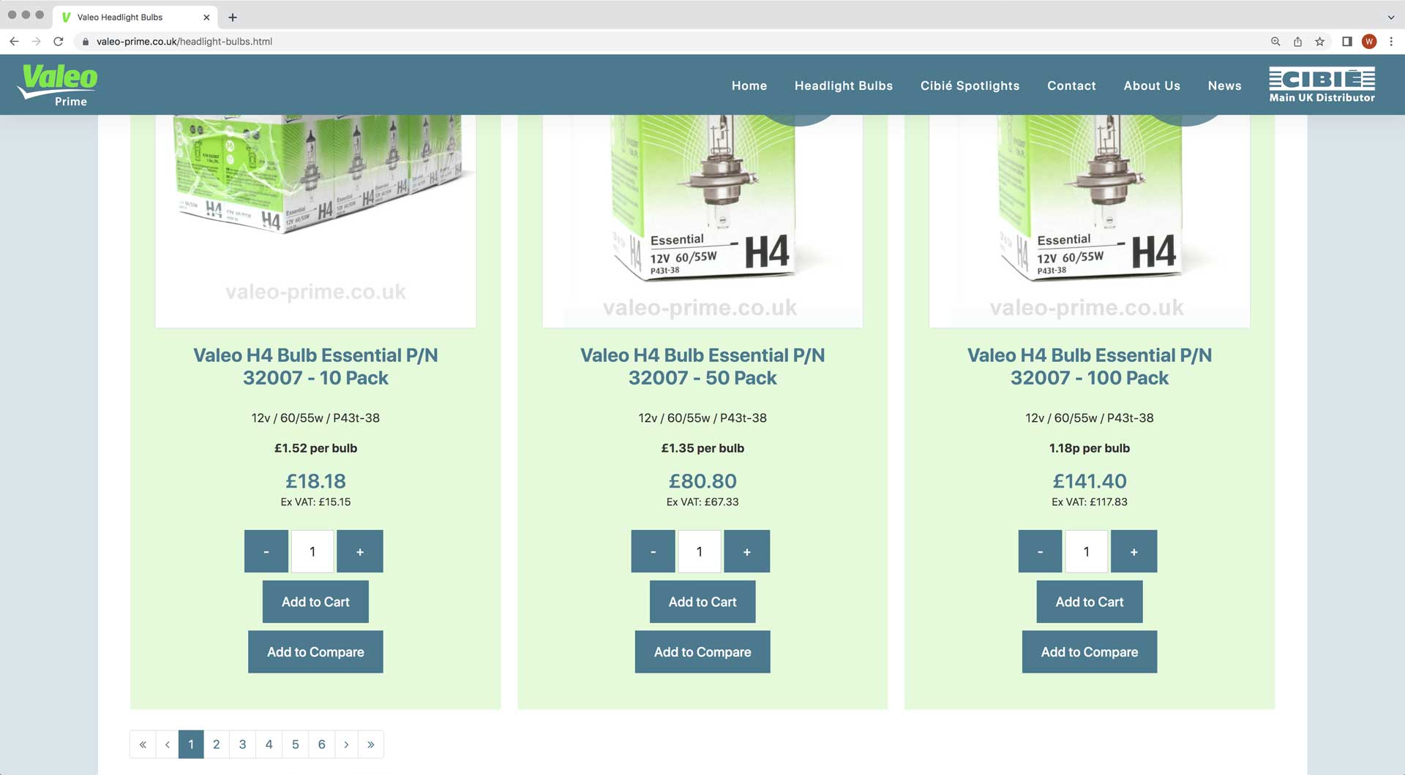Decrease quantity for the 100 Pack
Image resolution: width=1405 pixels, height=775 pixels.
pos(1040,551)
